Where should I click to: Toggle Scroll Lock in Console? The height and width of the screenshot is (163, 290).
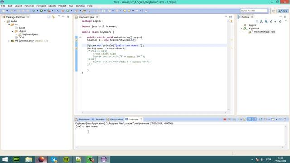245,120
